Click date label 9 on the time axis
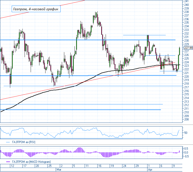 click(x=174, y=166)
